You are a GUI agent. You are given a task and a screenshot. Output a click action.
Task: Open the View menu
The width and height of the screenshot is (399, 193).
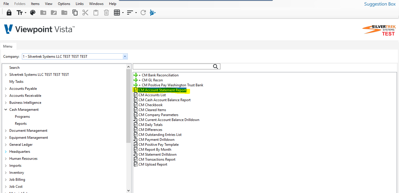49,4
